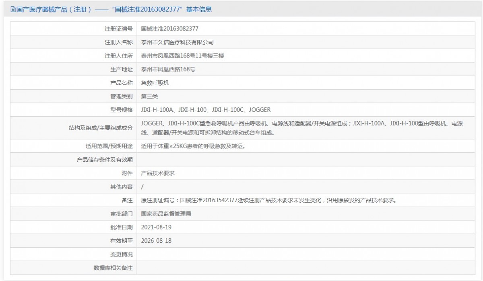Click the model specification list starting with JIXI-H-100A
483x281 pixels.
206,110
